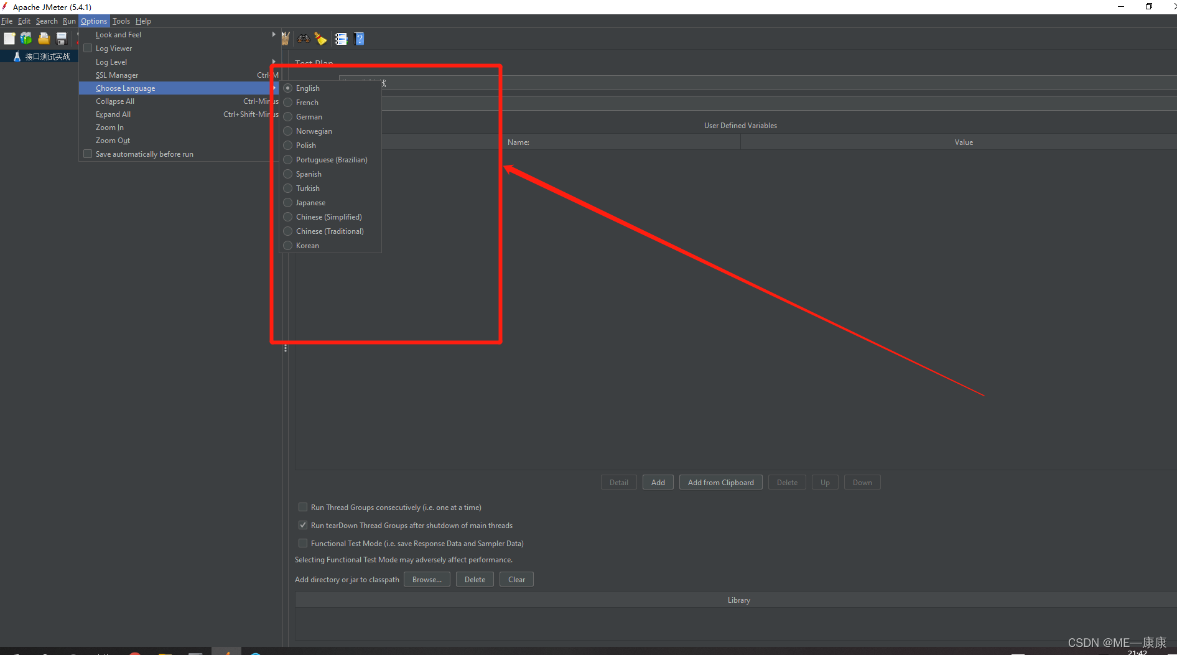Screen dimensions: 1177x655
Task: Enable Run Thread Groups consecutively checkbox
Action: [303, 508]
